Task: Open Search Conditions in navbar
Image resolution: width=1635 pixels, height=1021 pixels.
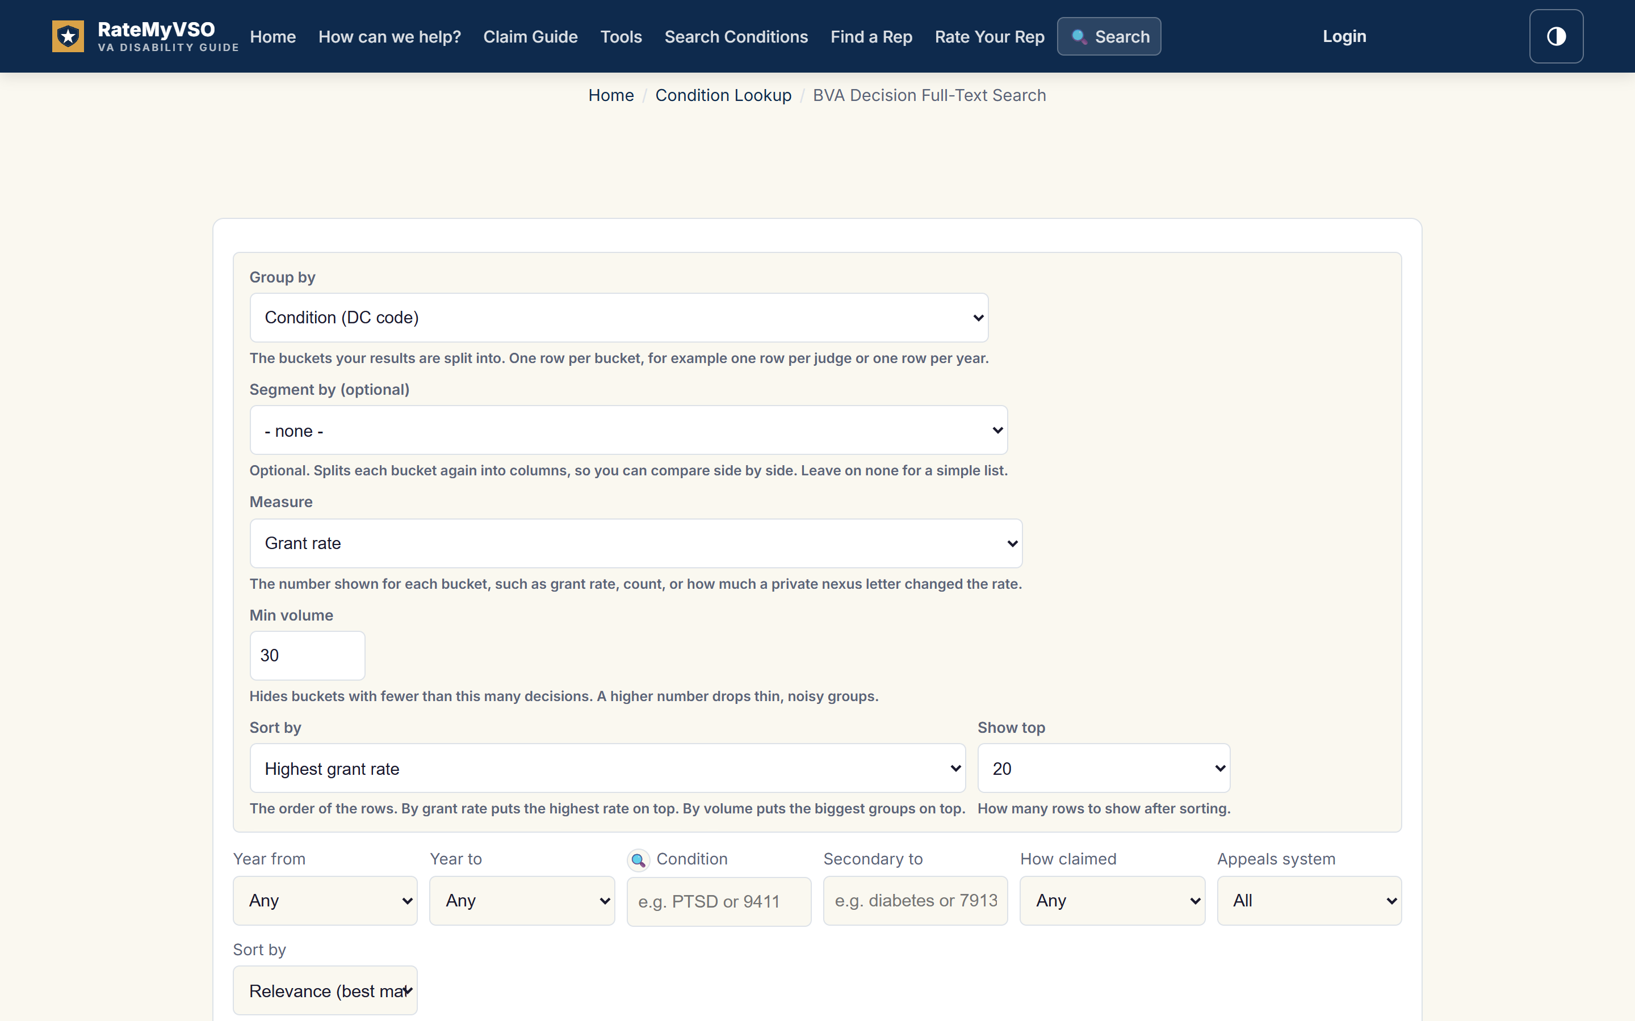Action: click(736, 36)
